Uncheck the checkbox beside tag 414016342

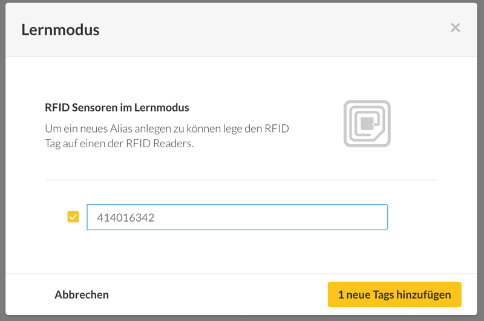73,217
